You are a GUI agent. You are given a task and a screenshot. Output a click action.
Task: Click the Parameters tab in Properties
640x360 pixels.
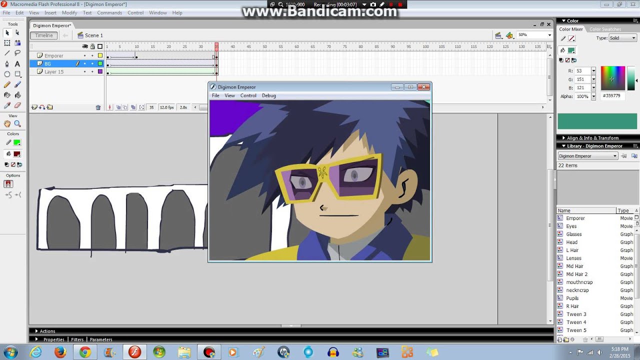(x=101, y=339)
